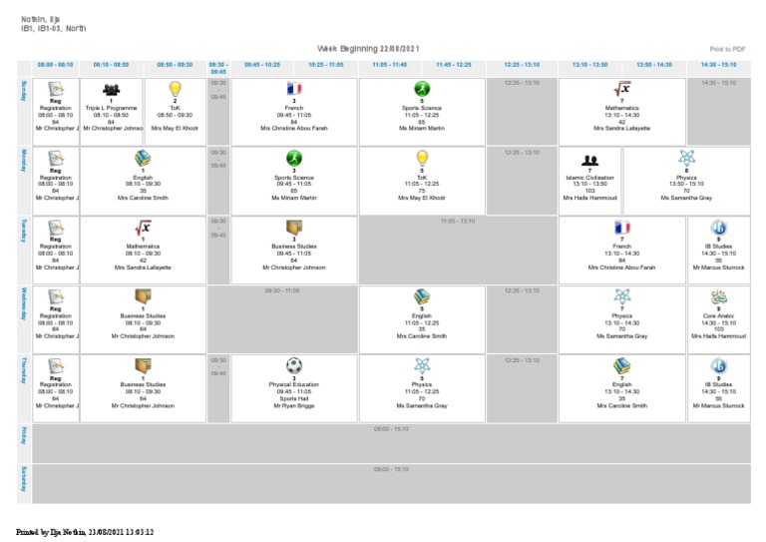This screenshot has width=766, height=542.
Task: Click Tuesday's IB Studies icon
Action: pyautogui.click(x=718, y=228)
